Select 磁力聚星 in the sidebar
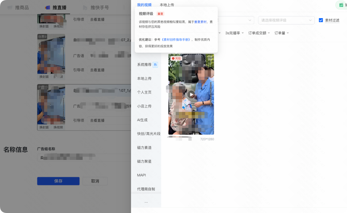347x213 pixels. pos(144,161)
